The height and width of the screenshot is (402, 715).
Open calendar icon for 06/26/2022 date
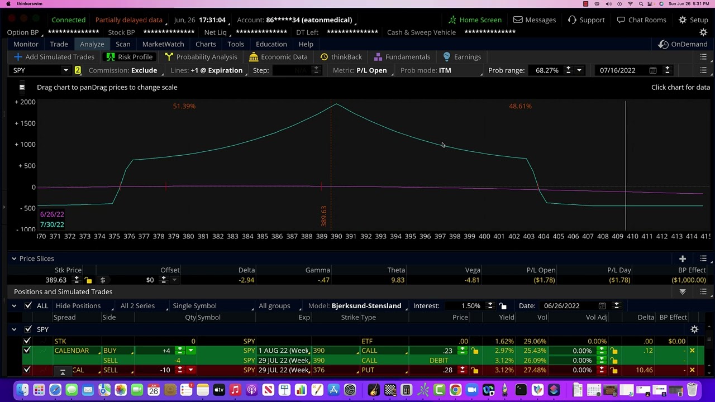click(x=602, y=306)
